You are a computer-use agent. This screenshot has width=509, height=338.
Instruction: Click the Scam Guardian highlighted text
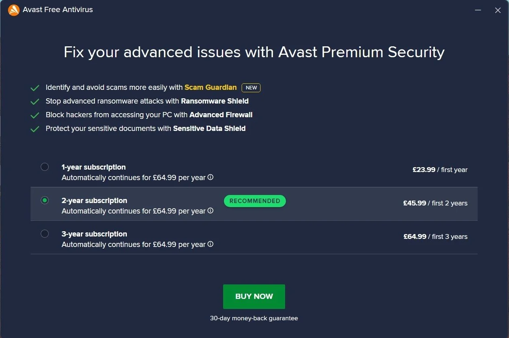click(x=211, y=87)
